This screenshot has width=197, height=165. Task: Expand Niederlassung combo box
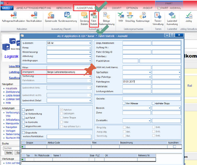click(x=90, y=52)
